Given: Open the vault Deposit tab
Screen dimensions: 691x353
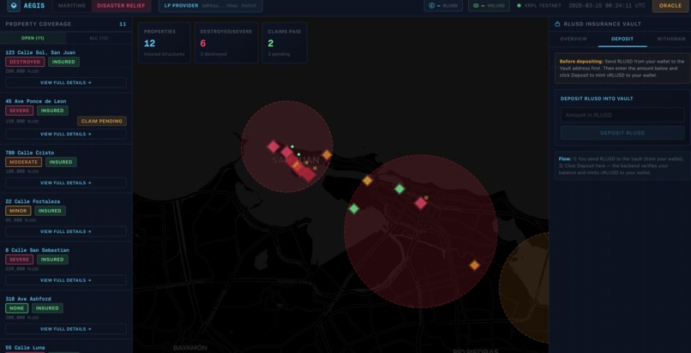Looking at the screenshot, I should 622,39.
